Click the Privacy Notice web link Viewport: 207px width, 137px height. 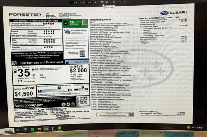pos(113,115)
